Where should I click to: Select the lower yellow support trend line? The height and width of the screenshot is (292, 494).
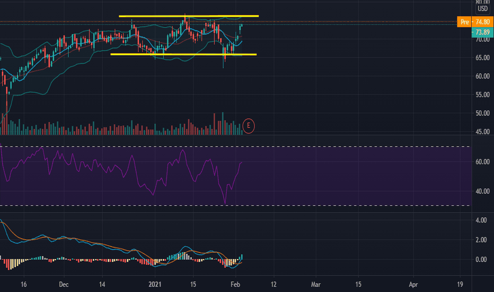[183, 54]
